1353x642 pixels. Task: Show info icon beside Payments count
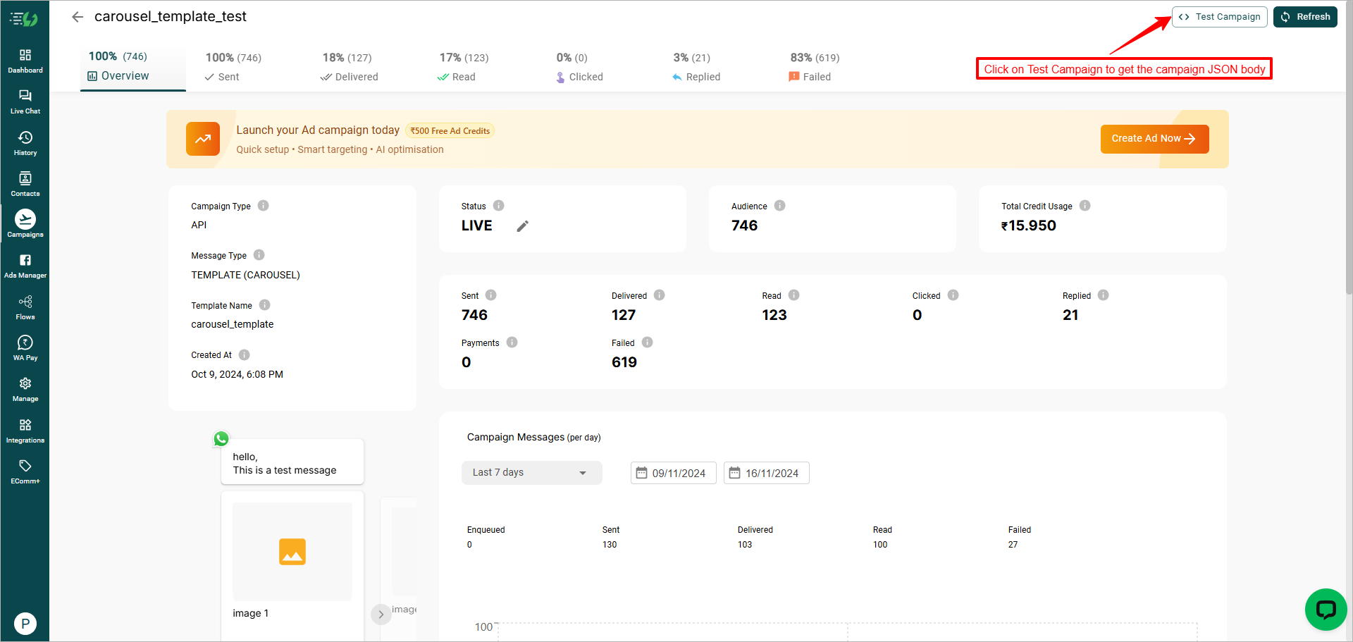[x=512, y=342]
